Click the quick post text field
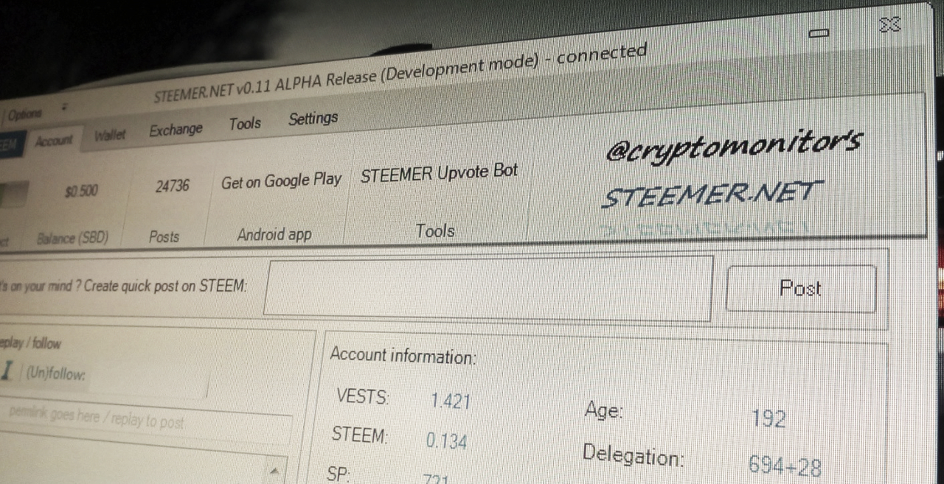 pyautogui.click(x=487, y=289)
